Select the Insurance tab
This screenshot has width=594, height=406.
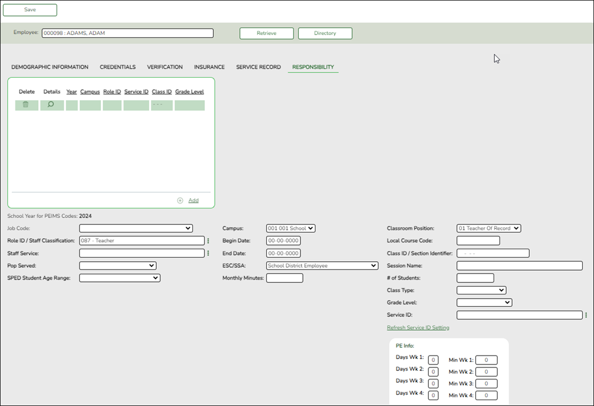coord(209,67)
